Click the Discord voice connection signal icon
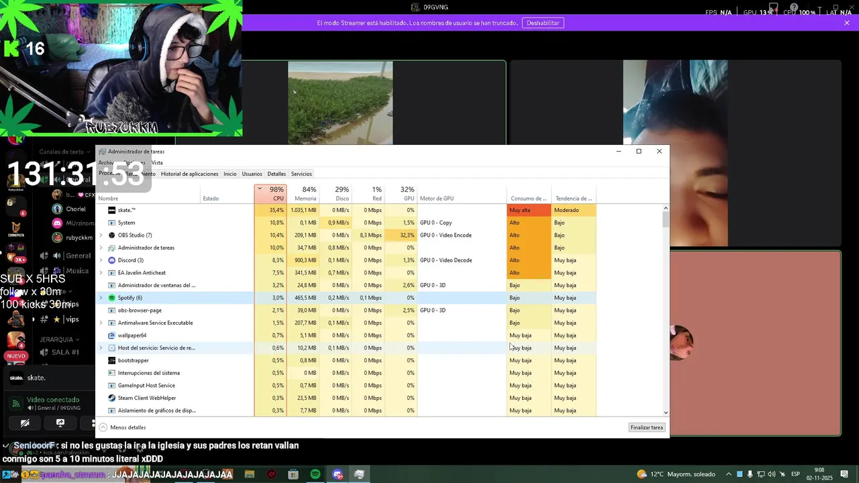This screenshot has height=483, width=859. point(16,404)
